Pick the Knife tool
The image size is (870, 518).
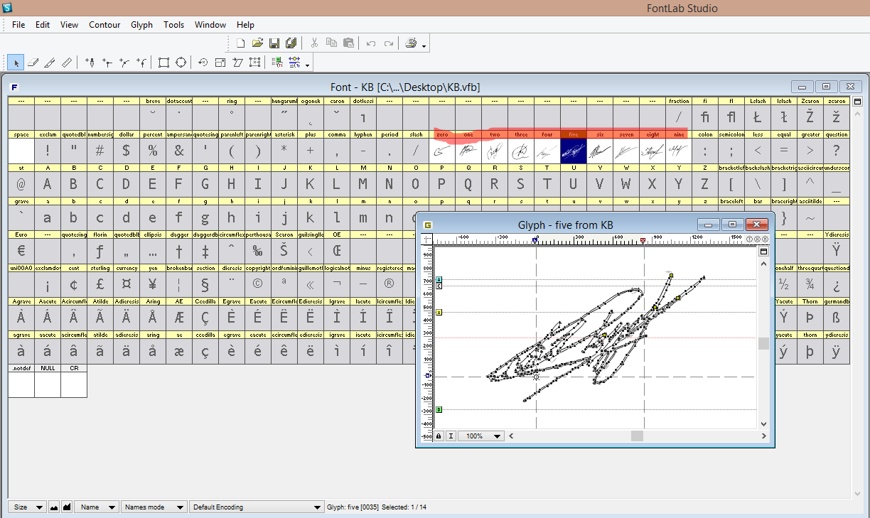pyautogui.click(x=50, y=63)
